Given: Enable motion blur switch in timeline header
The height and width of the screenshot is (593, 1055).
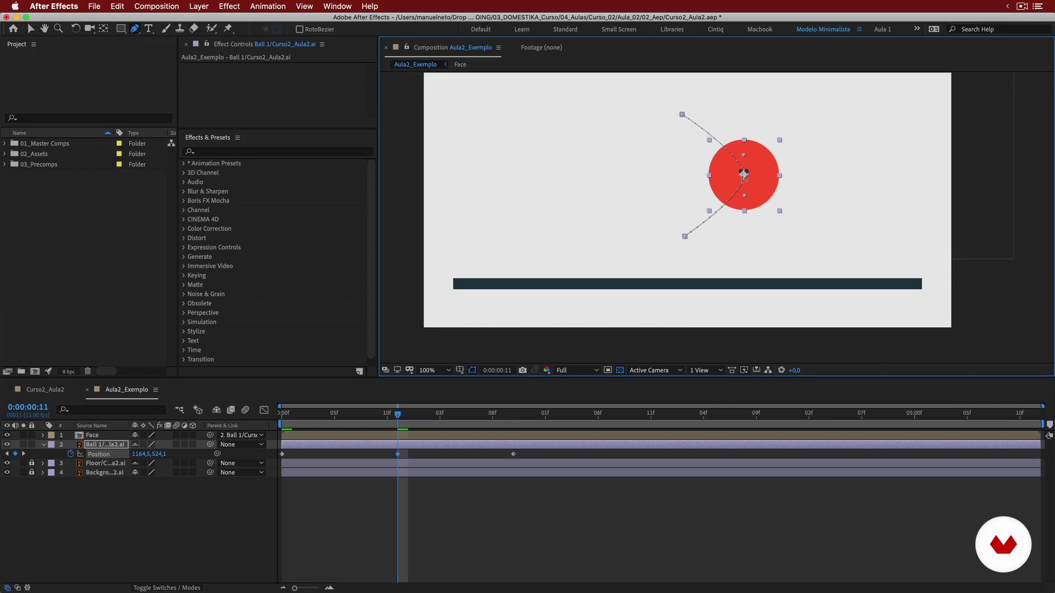Looking at the screenshot, I should 246,410.
